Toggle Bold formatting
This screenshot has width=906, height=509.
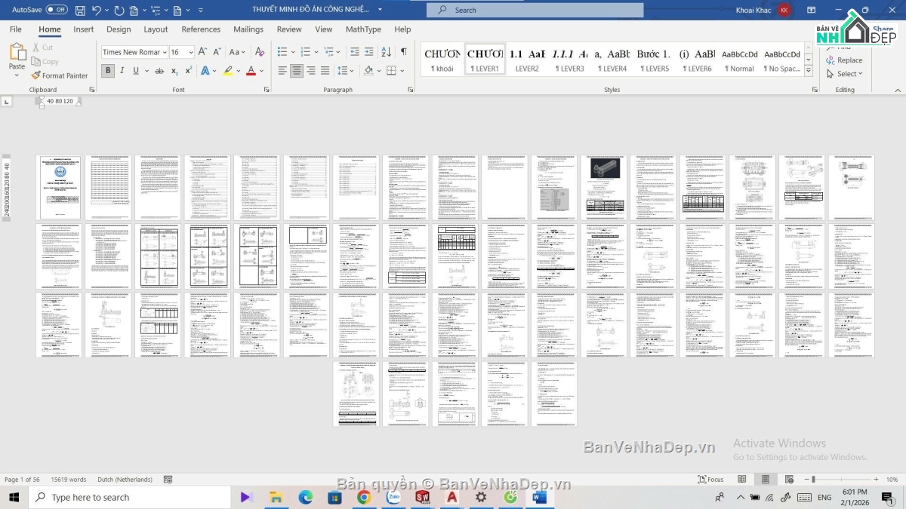tap(108, 71)
